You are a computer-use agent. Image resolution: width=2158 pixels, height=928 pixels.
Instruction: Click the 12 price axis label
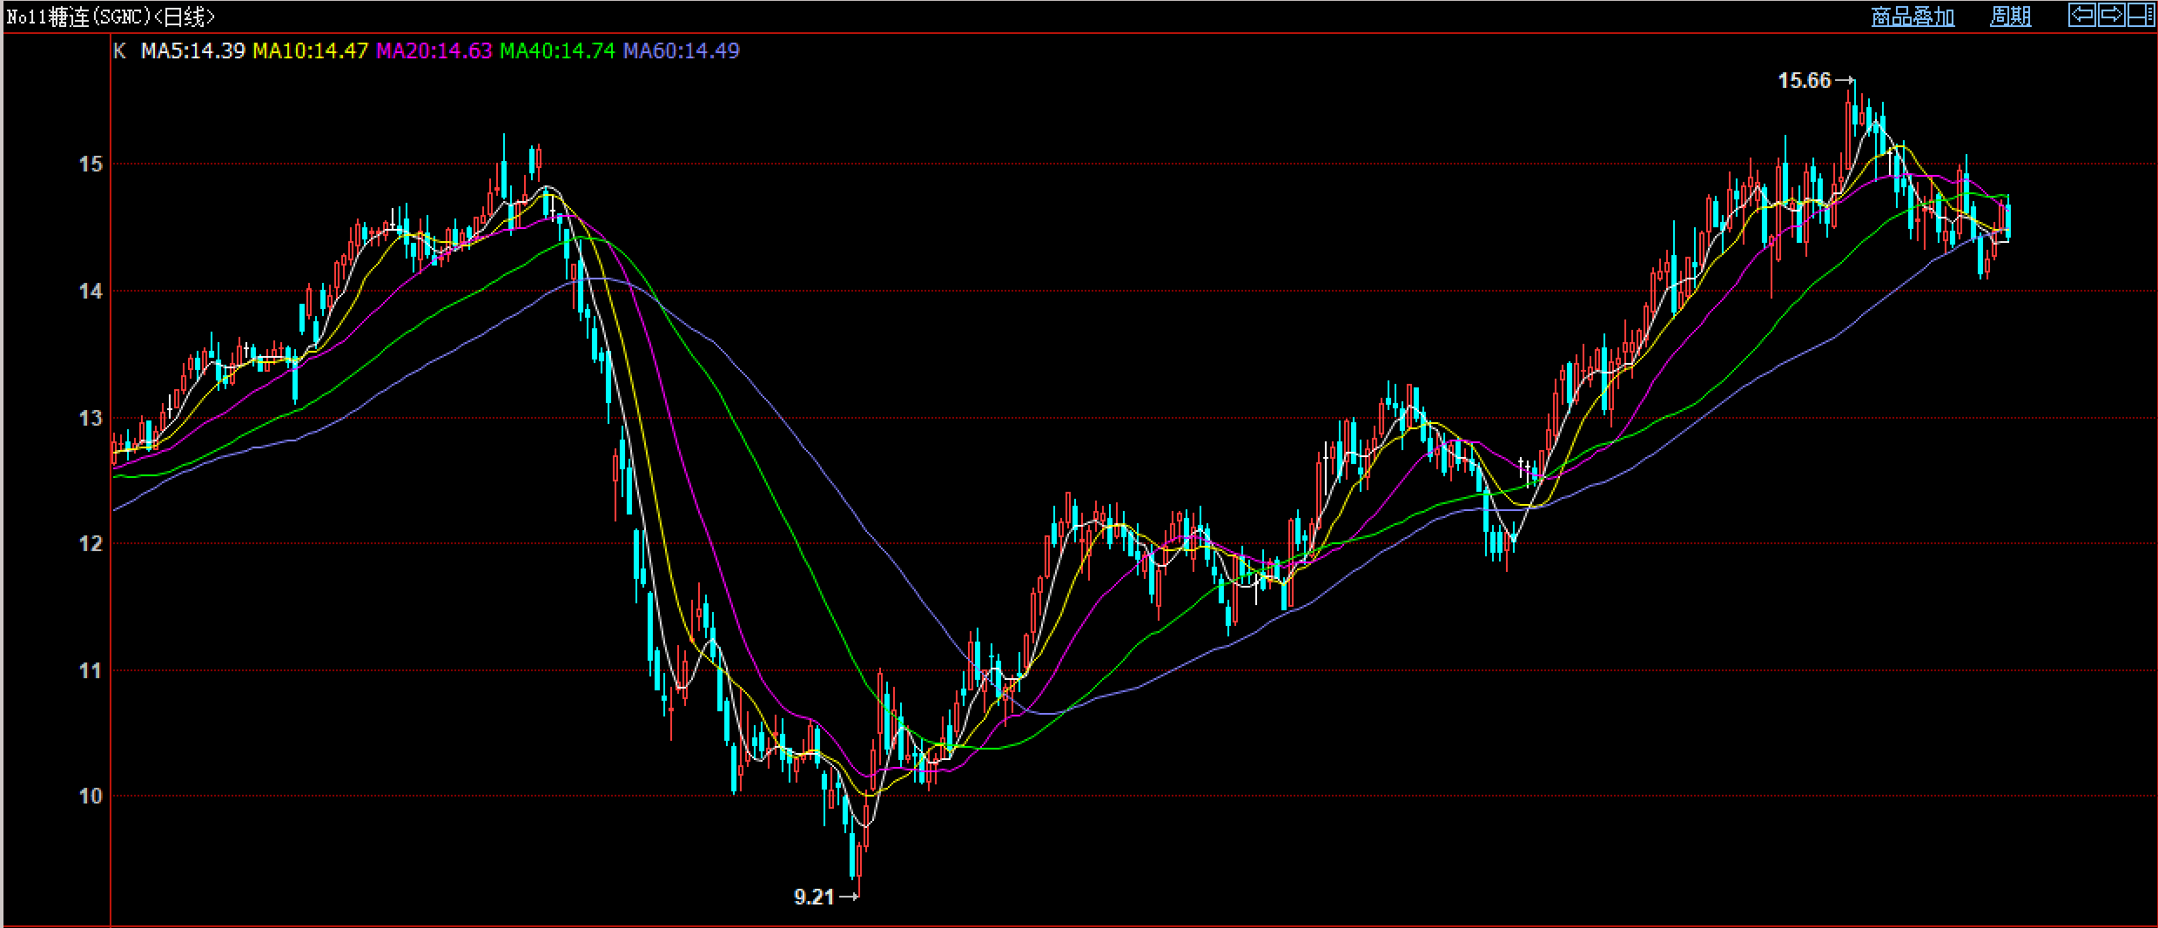tap(91, 543)
